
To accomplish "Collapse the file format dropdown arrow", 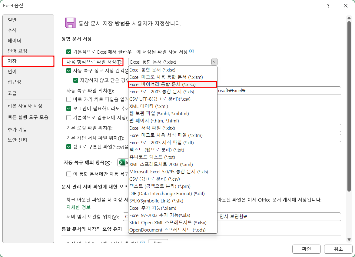I will tap(214, 62).
